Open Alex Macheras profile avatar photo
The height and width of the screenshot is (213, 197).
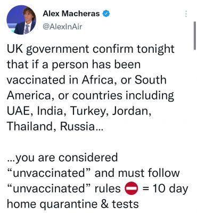21,20
